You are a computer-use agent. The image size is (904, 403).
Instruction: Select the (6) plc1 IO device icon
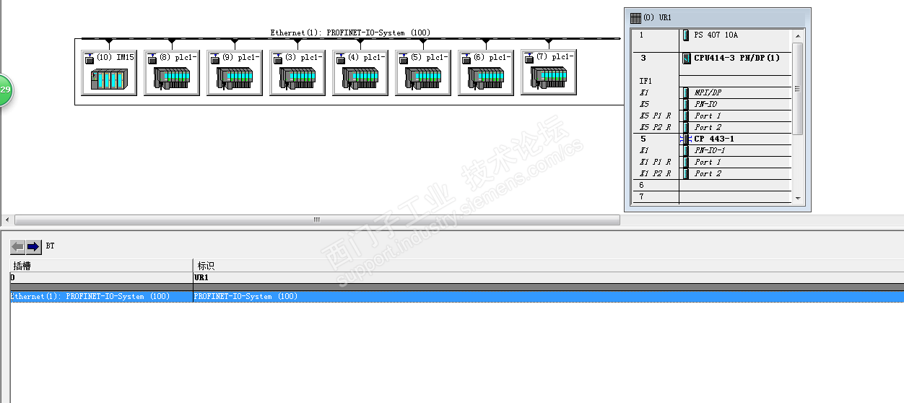(486, 72)
